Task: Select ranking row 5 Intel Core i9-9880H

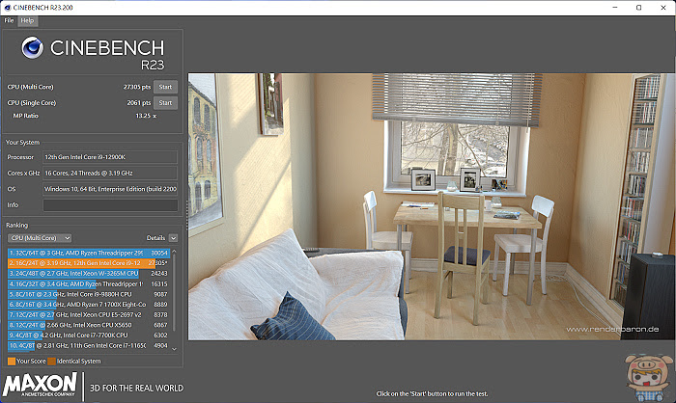Action: (x=88, y=294)
